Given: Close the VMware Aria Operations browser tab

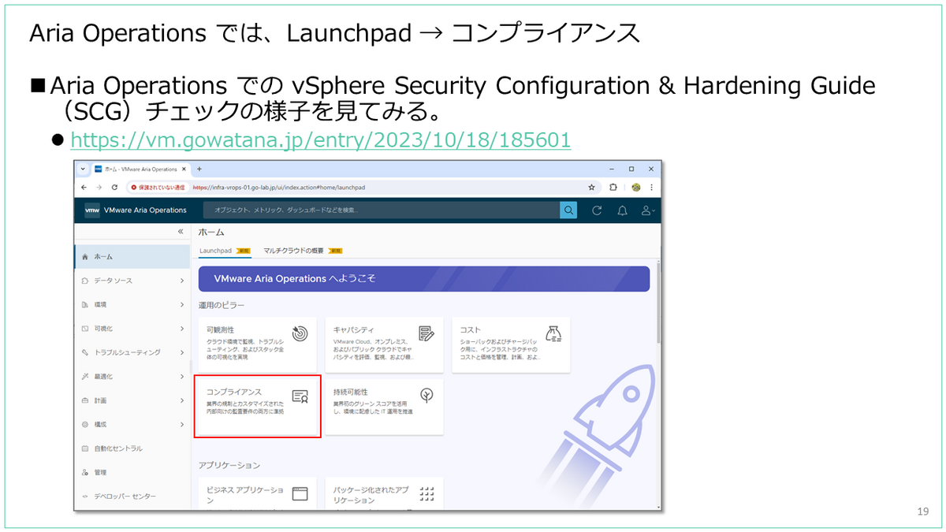Looking at the screenshot, I should 184,169.
